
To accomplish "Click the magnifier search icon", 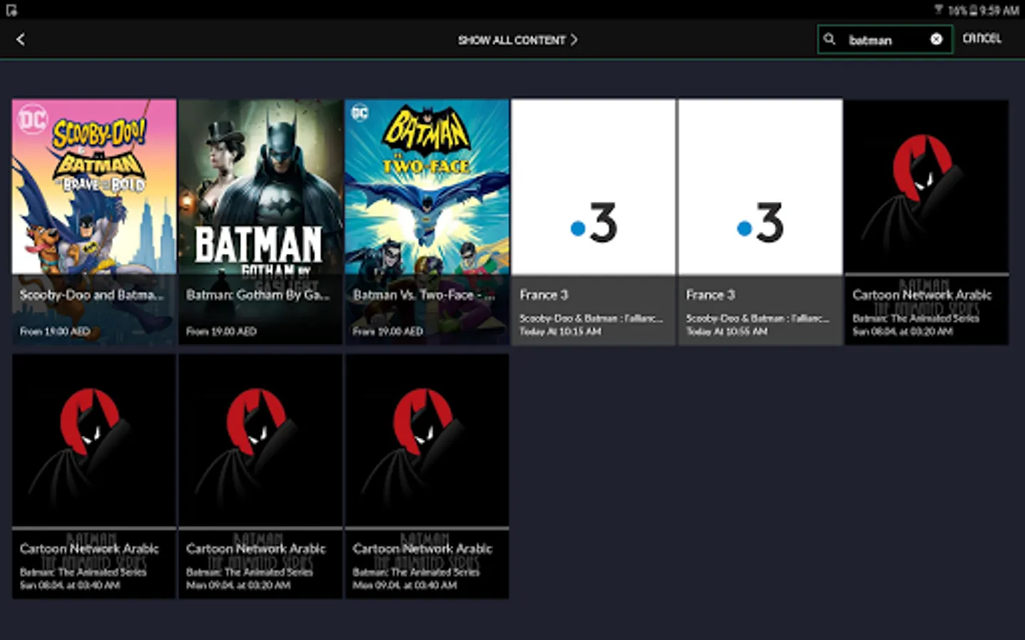I will point(829,40).
